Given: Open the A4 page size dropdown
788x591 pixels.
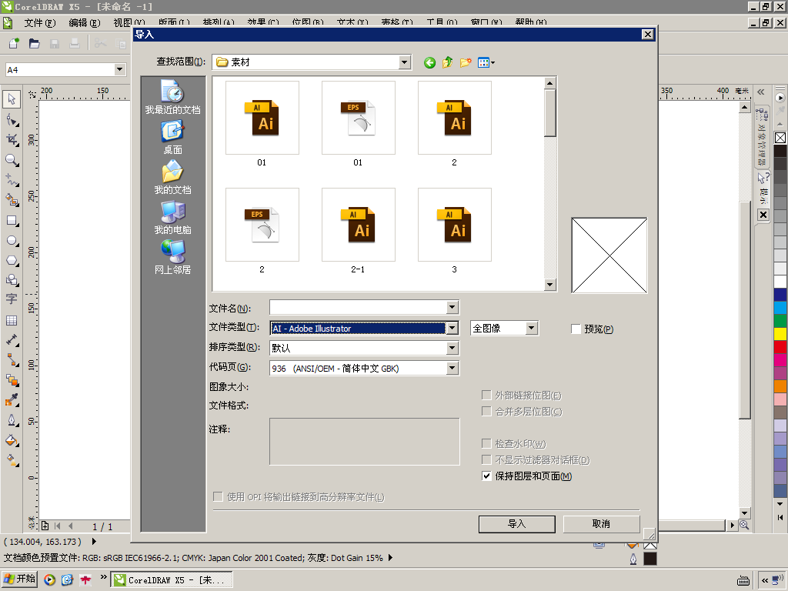Looking at the screenshot, I should pos(119,69).
